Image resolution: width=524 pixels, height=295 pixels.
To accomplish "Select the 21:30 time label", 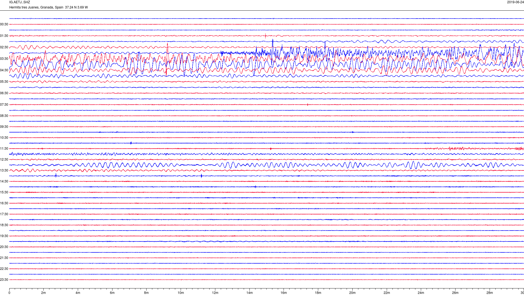I will coord(4,258).
